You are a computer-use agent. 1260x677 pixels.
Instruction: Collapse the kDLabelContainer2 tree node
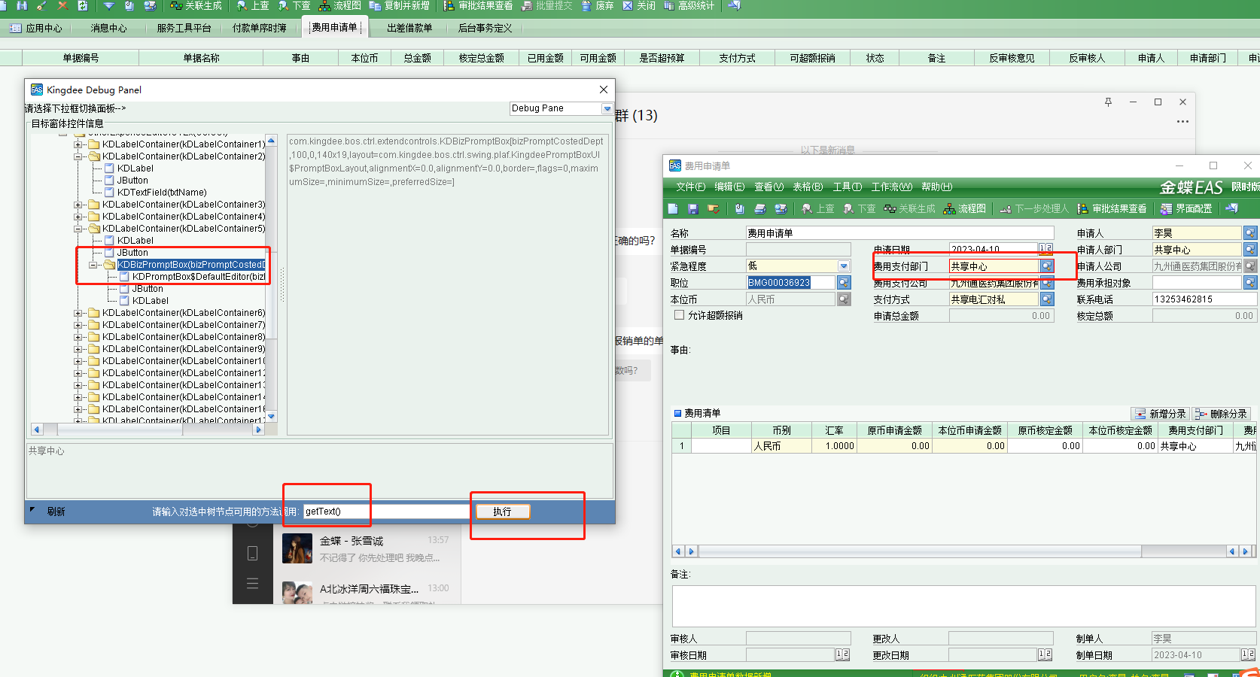(x=78, y=156)
